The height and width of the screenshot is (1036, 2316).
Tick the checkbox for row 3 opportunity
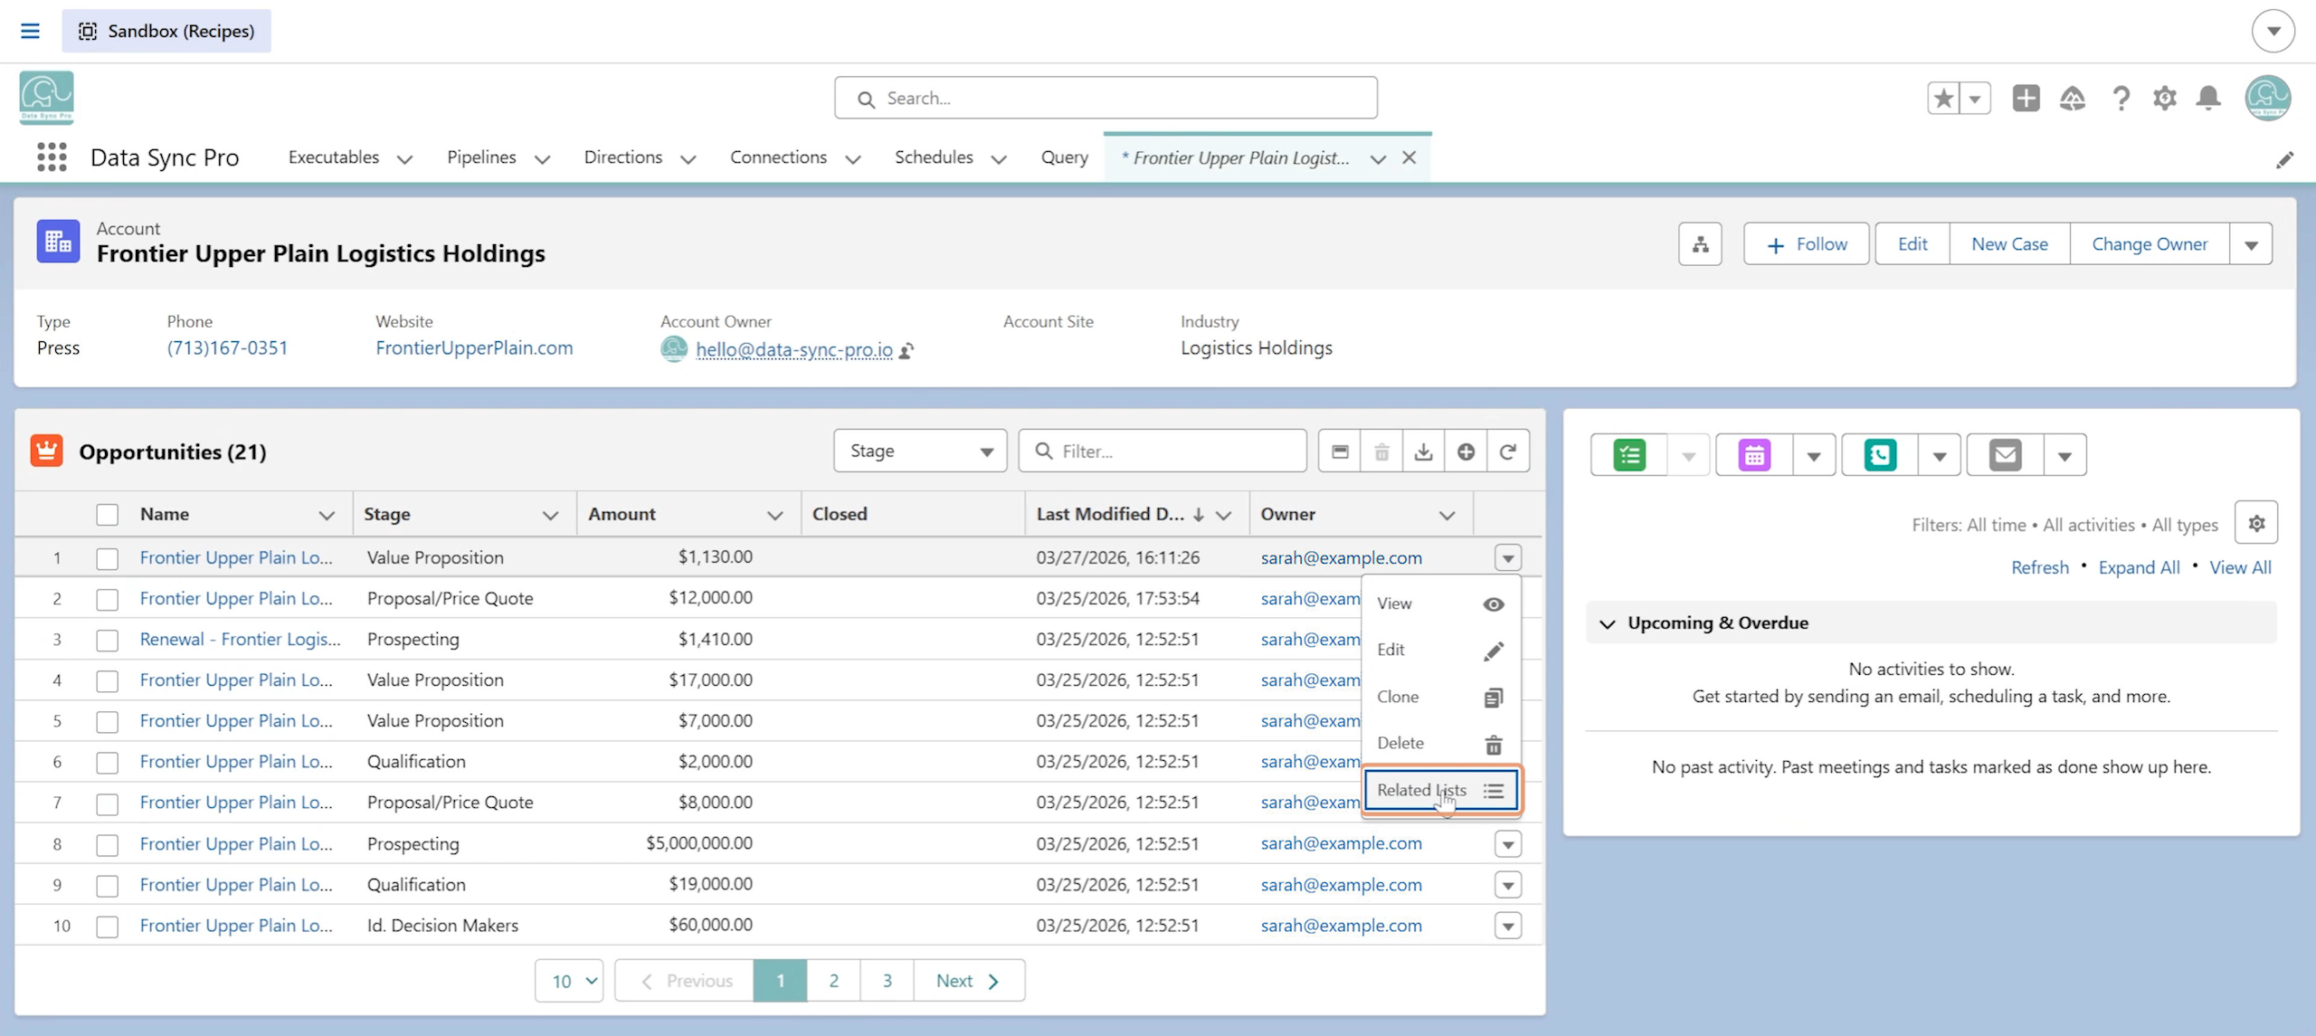pos(108,641)
